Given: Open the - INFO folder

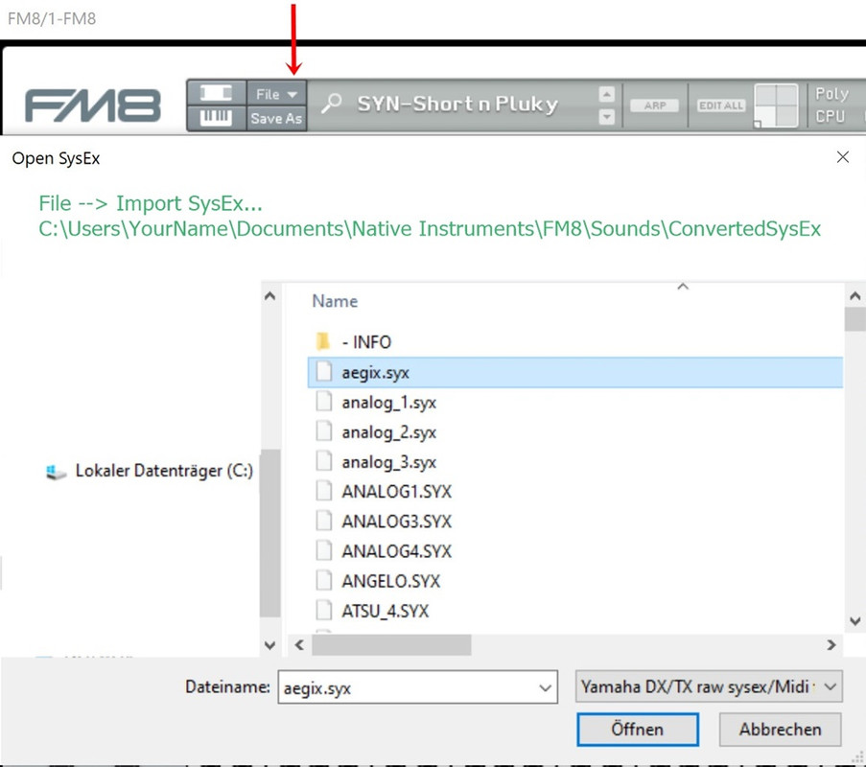Looking at the screenshot, I should (x=365, y=342).
